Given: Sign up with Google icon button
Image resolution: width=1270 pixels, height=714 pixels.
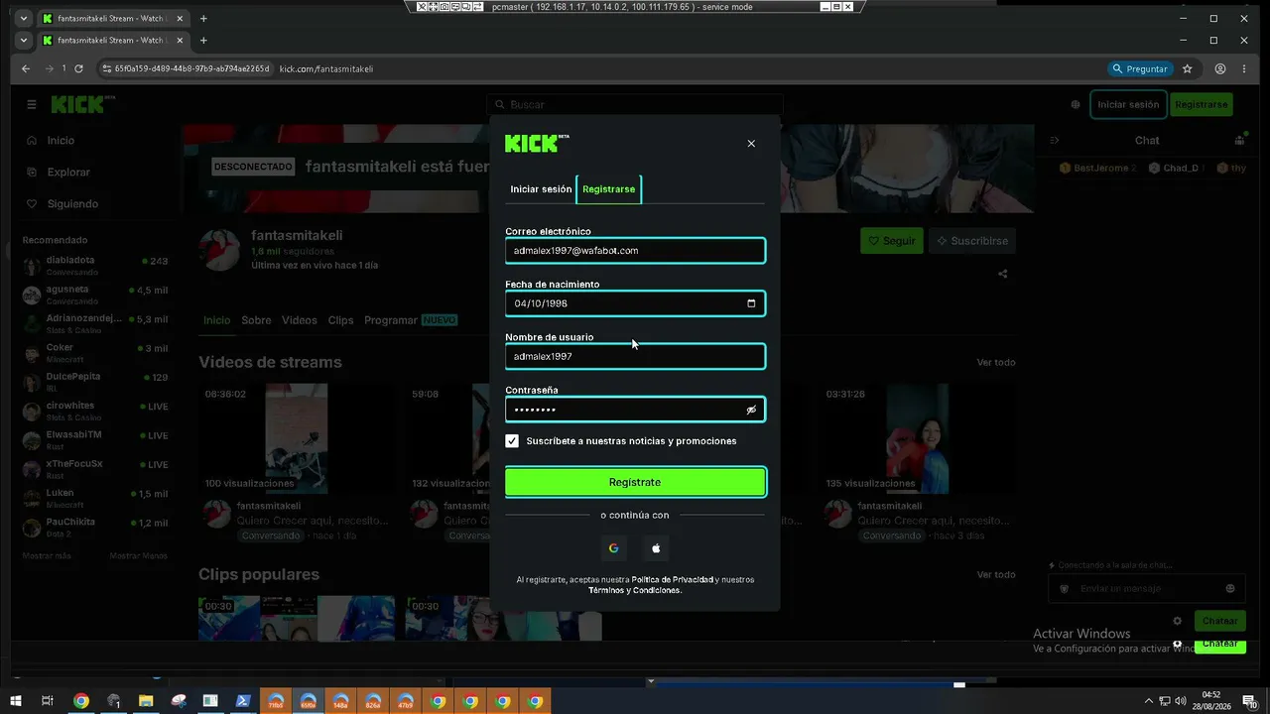Looking at the screenshot, I should tap(614, 548).
